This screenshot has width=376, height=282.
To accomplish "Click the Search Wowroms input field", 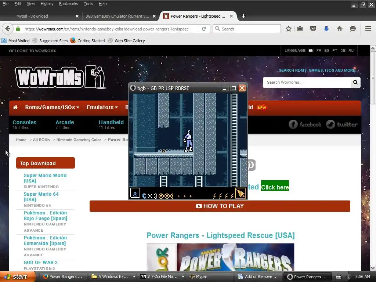I will [307, 82].
